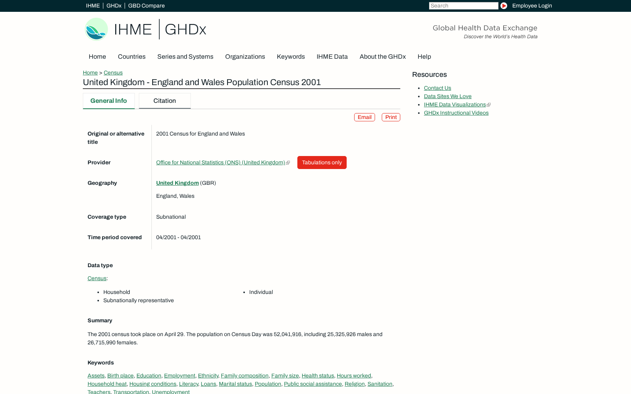
Task: Click the Home breadcrumb link
Action: 90,72
